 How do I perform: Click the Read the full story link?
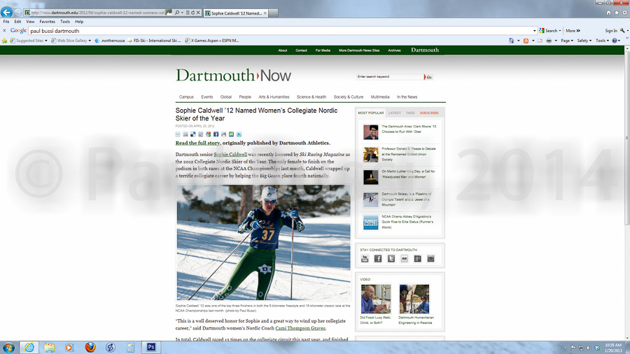pos(197,143)
